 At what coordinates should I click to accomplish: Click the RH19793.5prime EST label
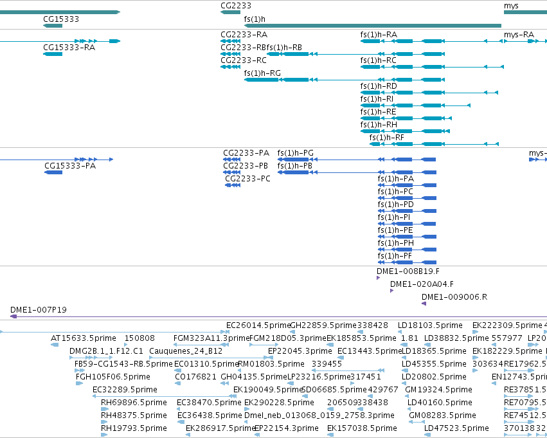click(x=134, y=429)
